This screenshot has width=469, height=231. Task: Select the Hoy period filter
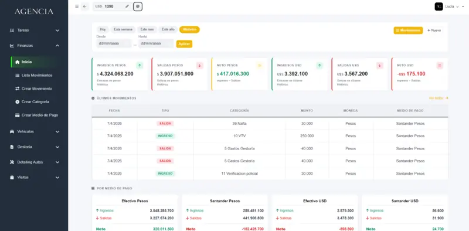click(103, 30)
